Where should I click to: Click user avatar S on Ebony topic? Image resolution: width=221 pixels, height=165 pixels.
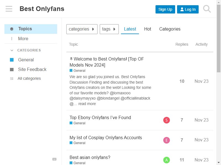[167, 120]
